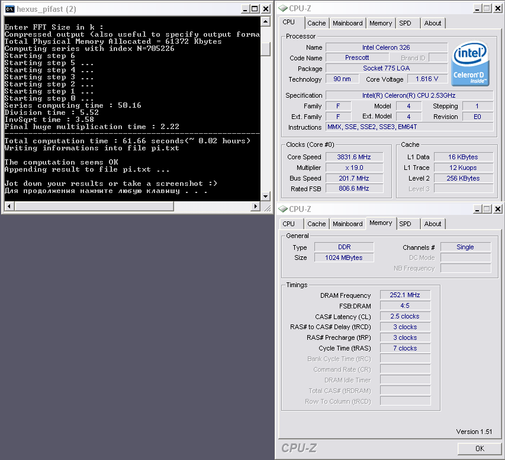Viewport: 505px width, 460px height.
Task: Click the FSB:DRAM value '4:5'
Action: click(x=405, y=305)
